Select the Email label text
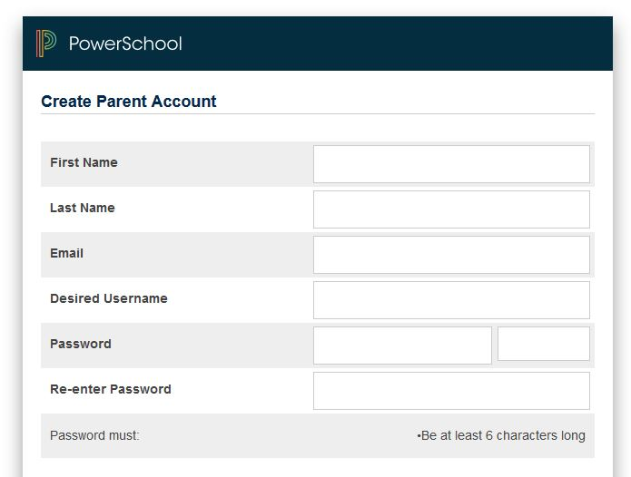This screenshot has width=631, height=477. (67, 253)
